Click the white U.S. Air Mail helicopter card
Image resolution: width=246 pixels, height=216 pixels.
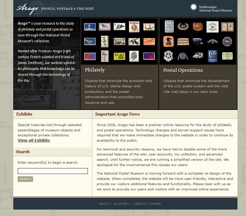(x=212, y=27)
